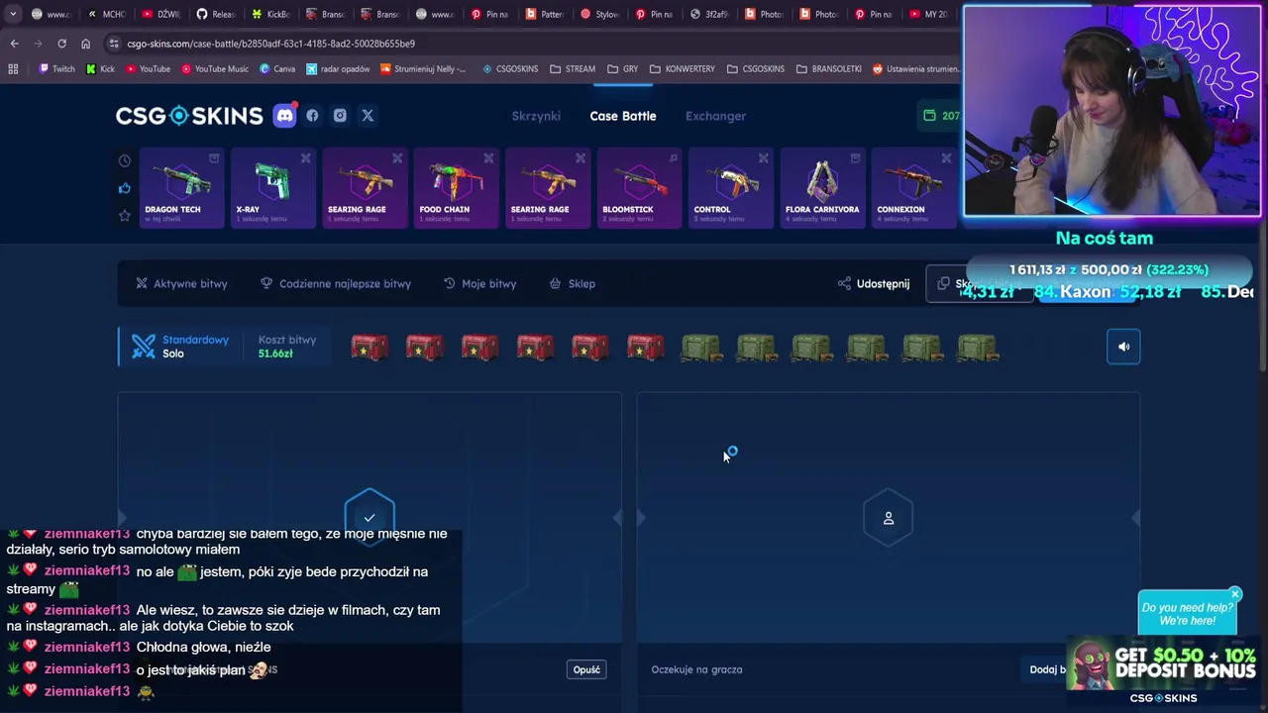Open the X-RAY drop card

pos(273,187)
